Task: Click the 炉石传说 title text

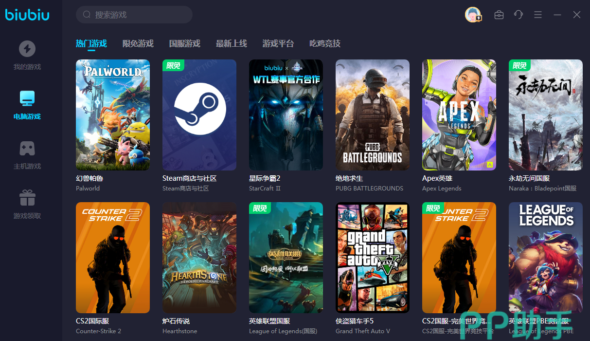Action: click(x=176, y=321)
